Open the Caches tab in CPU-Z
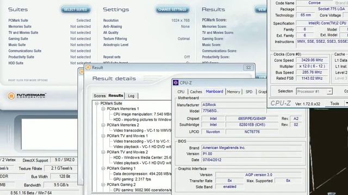The width and height of the screenshot is (348, 195). coord(196,92)
